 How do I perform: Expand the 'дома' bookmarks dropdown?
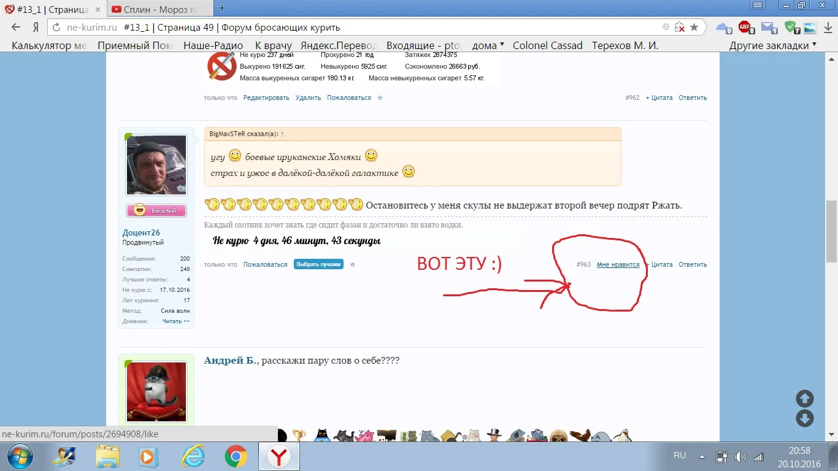[486, 45]
